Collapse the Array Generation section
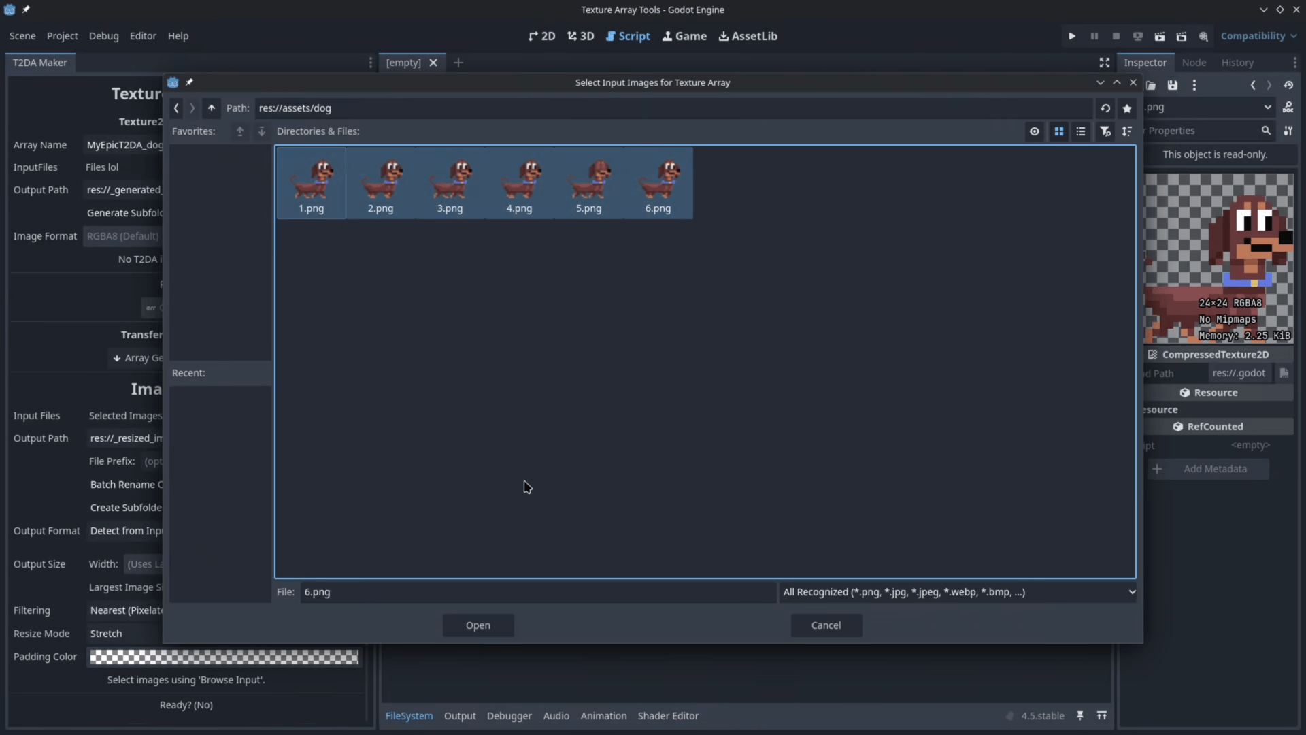 click(137, 358)
